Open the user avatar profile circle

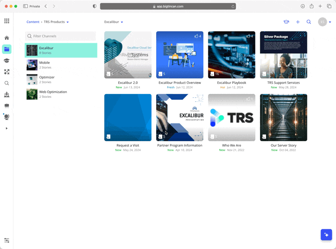[x=322, y=22]
